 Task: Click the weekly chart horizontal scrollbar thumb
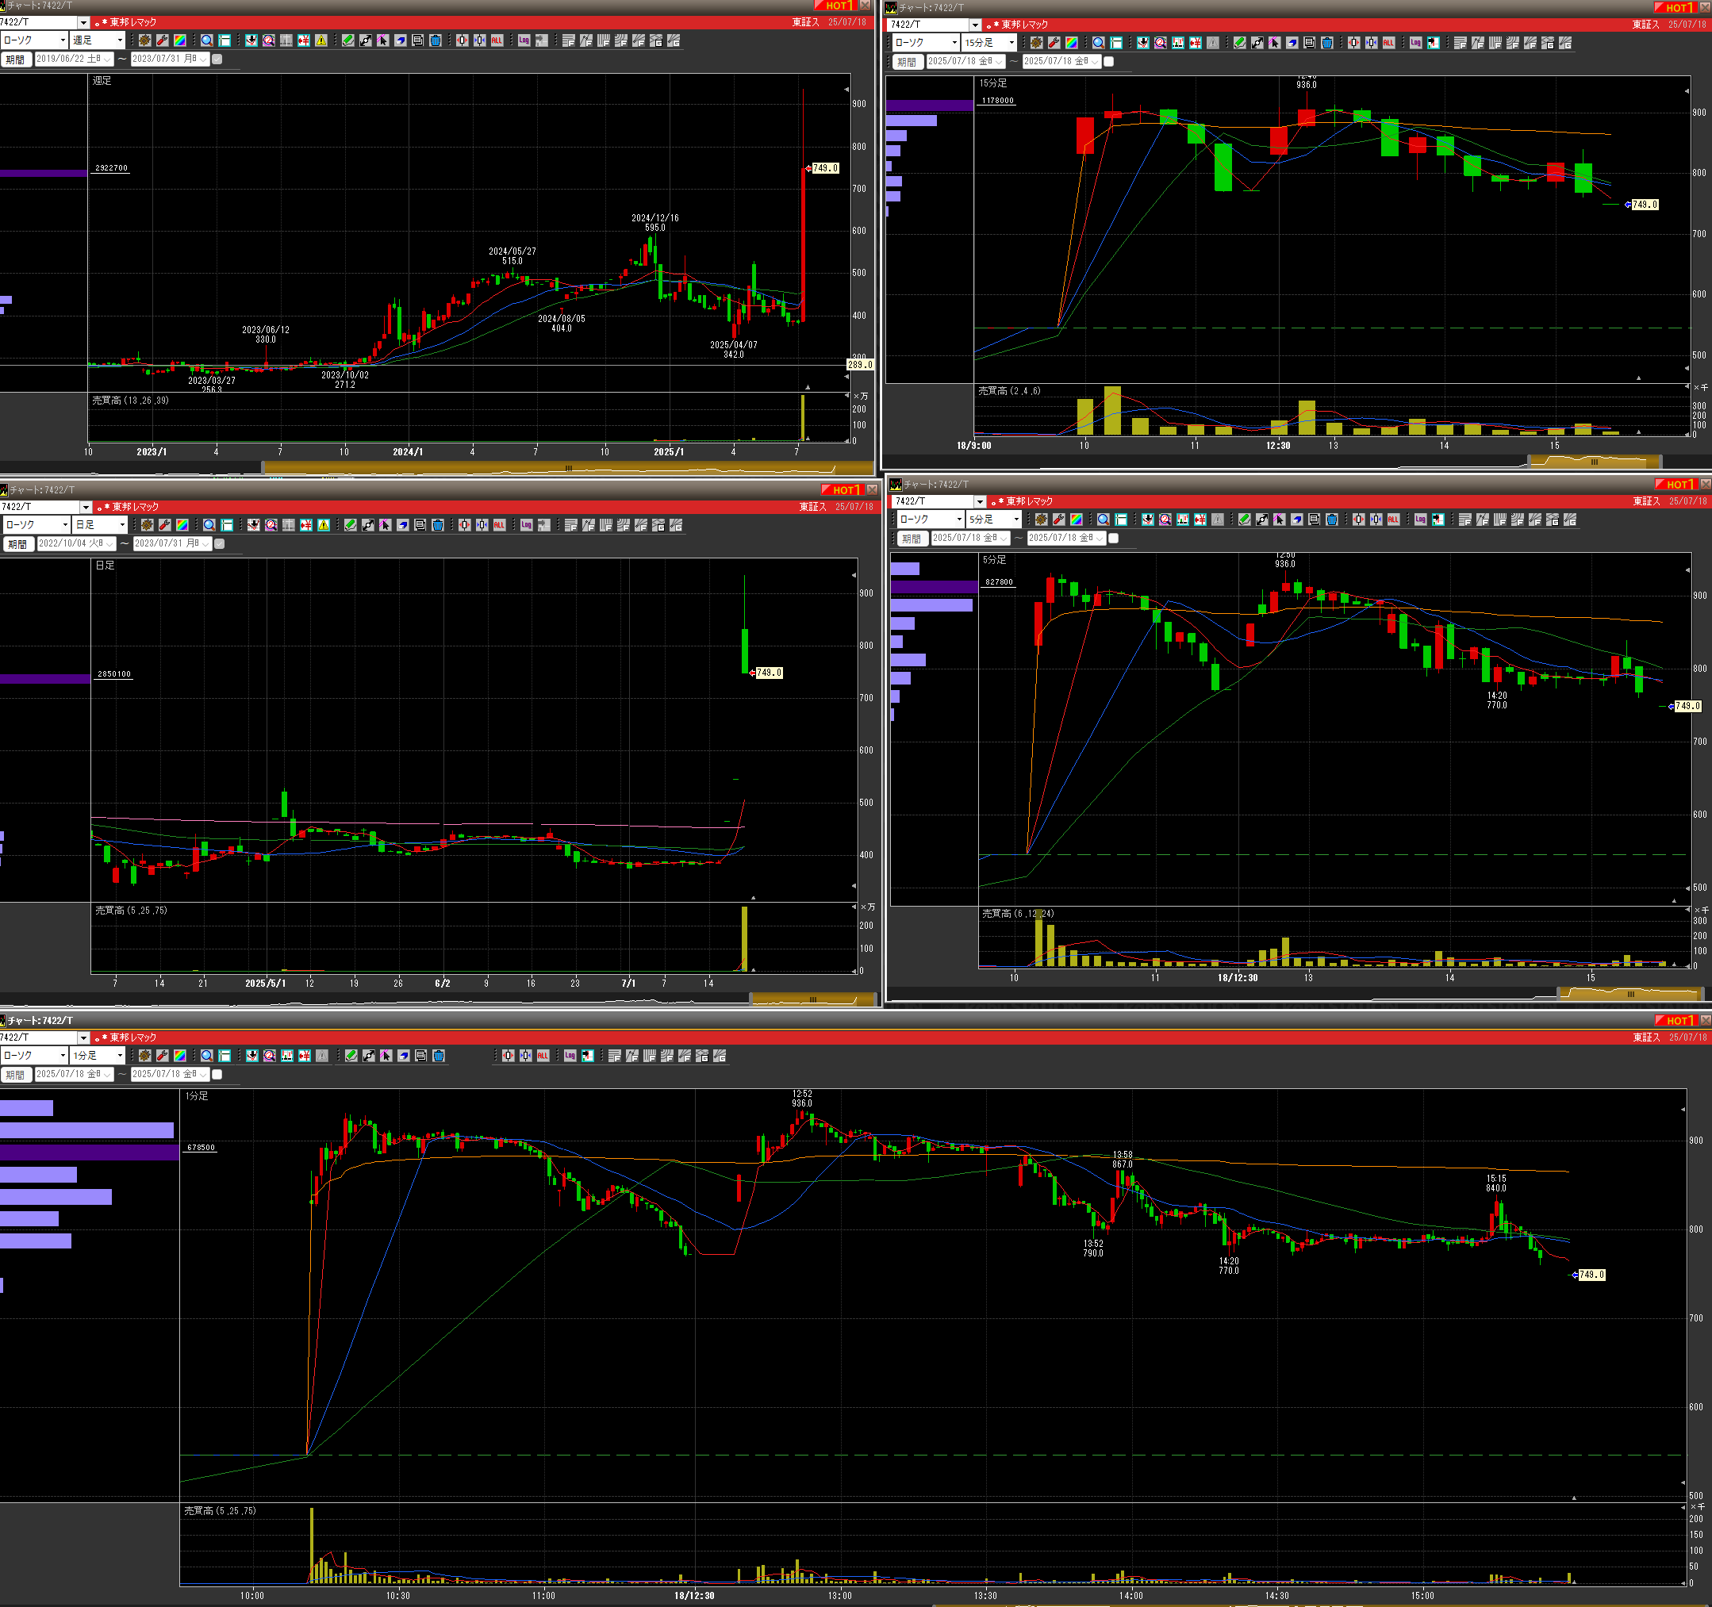click(x=567, y=469)
